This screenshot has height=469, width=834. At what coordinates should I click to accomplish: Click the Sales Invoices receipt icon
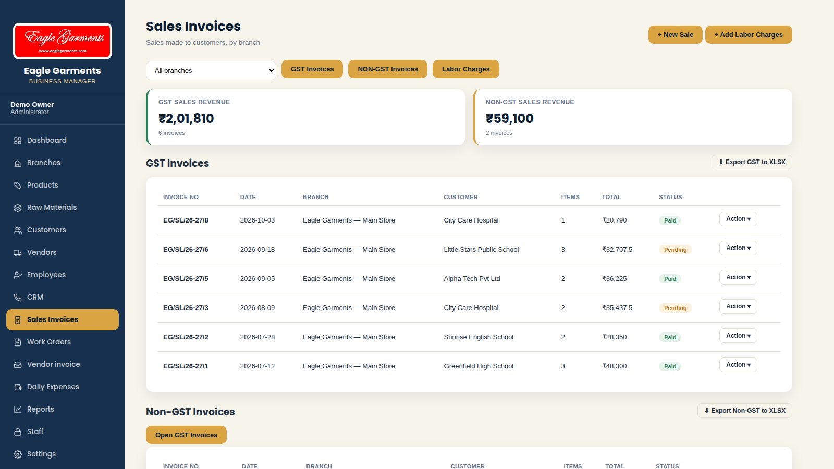tap(18, 320)
